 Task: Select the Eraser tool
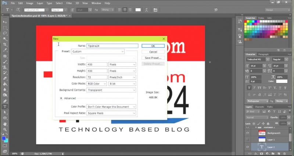click(5, 79)
